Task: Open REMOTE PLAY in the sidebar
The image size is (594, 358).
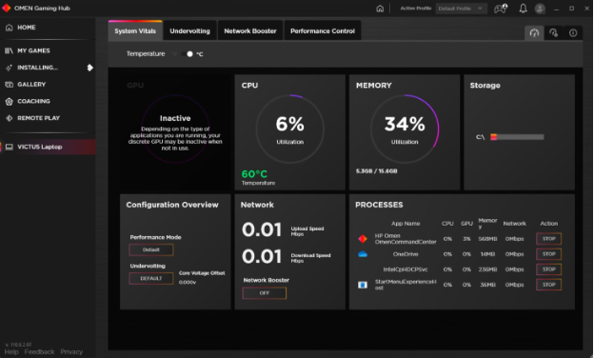Action: 38,118
